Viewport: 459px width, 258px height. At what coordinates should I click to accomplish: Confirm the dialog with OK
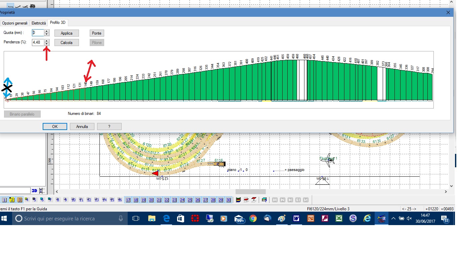(55, 127)
